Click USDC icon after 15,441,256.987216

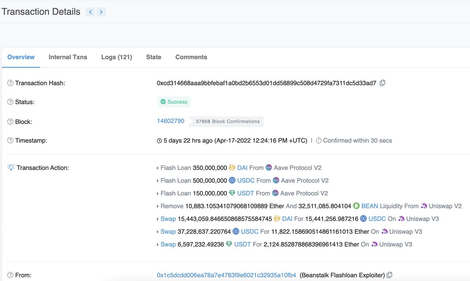click(363, 218)
